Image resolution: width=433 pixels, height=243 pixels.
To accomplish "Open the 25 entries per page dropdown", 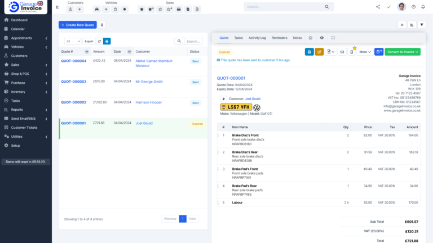I will pyautogui.click(x=72, y=41).
